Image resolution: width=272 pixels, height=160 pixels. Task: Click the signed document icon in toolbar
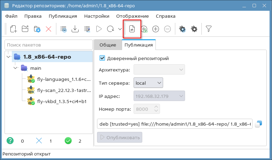pos(132,29)
